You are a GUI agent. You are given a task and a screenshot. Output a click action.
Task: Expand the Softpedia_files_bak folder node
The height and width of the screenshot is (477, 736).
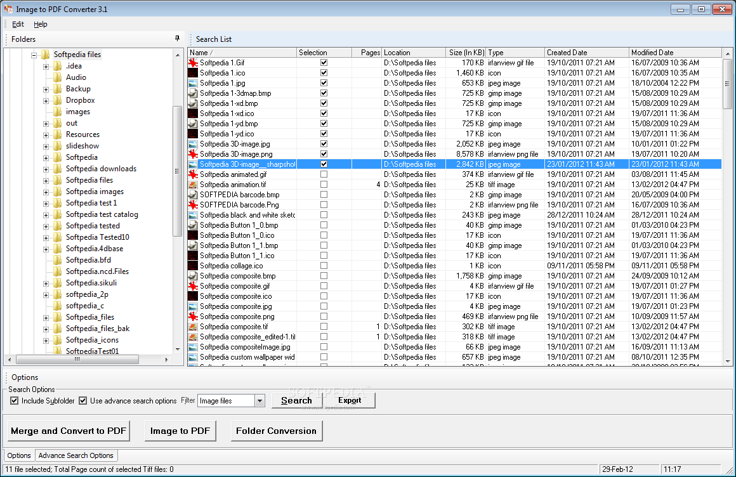coord(46,329)
